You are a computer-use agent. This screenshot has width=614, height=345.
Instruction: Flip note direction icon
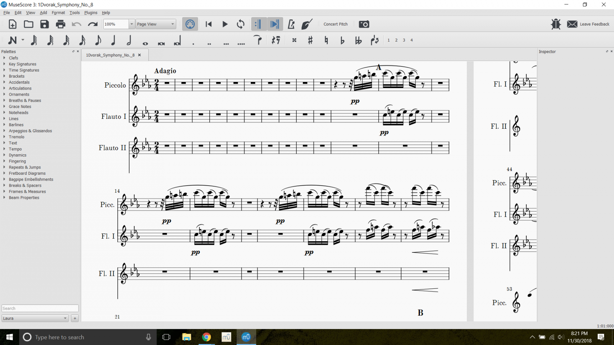tap(375, 40)
